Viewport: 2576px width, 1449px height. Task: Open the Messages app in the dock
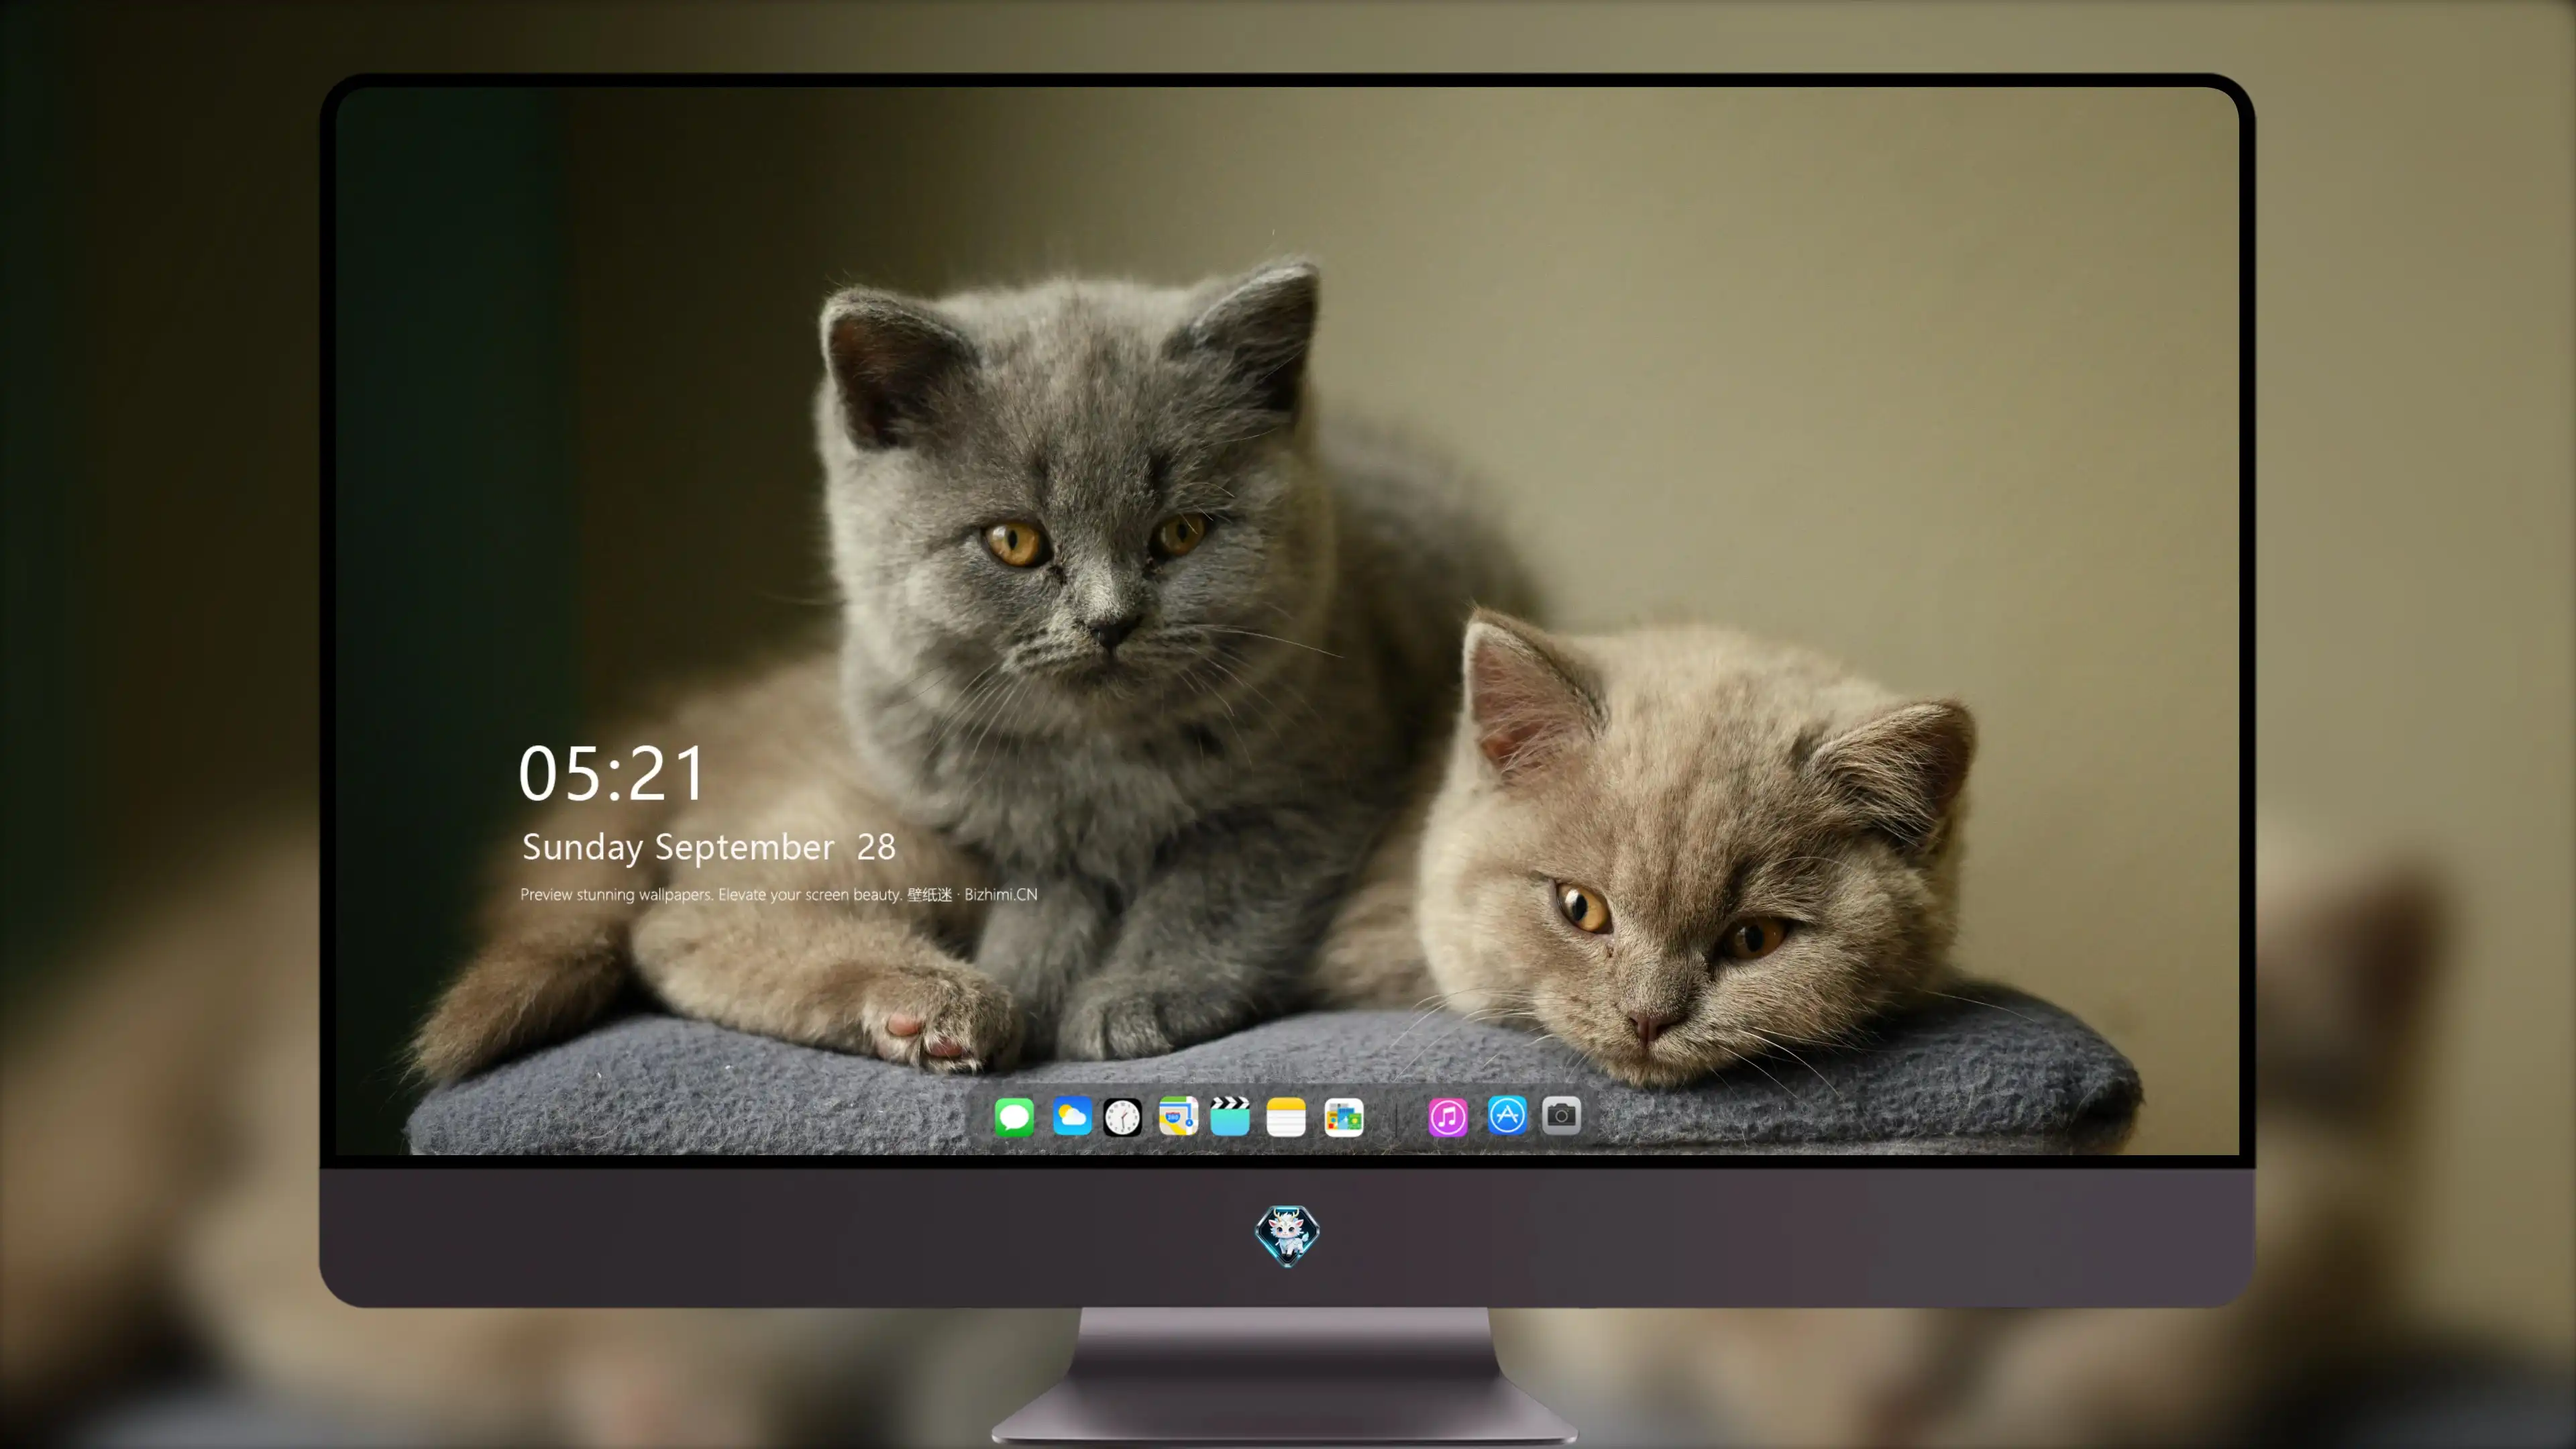1014,1117
